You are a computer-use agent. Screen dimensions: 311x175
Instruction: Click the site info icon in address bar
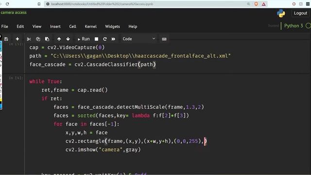click(x=48, y=4)
